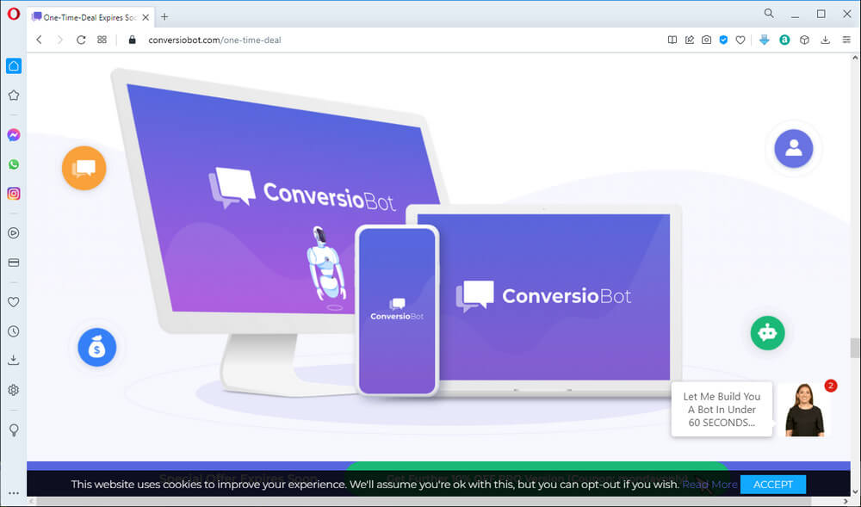The width and height of the screenshot is (861, 507).
Task: Click the green robot circle icon
Action: (767, 332)
